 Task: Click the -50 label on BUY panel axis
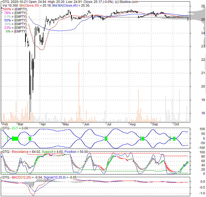pos(202,143)
